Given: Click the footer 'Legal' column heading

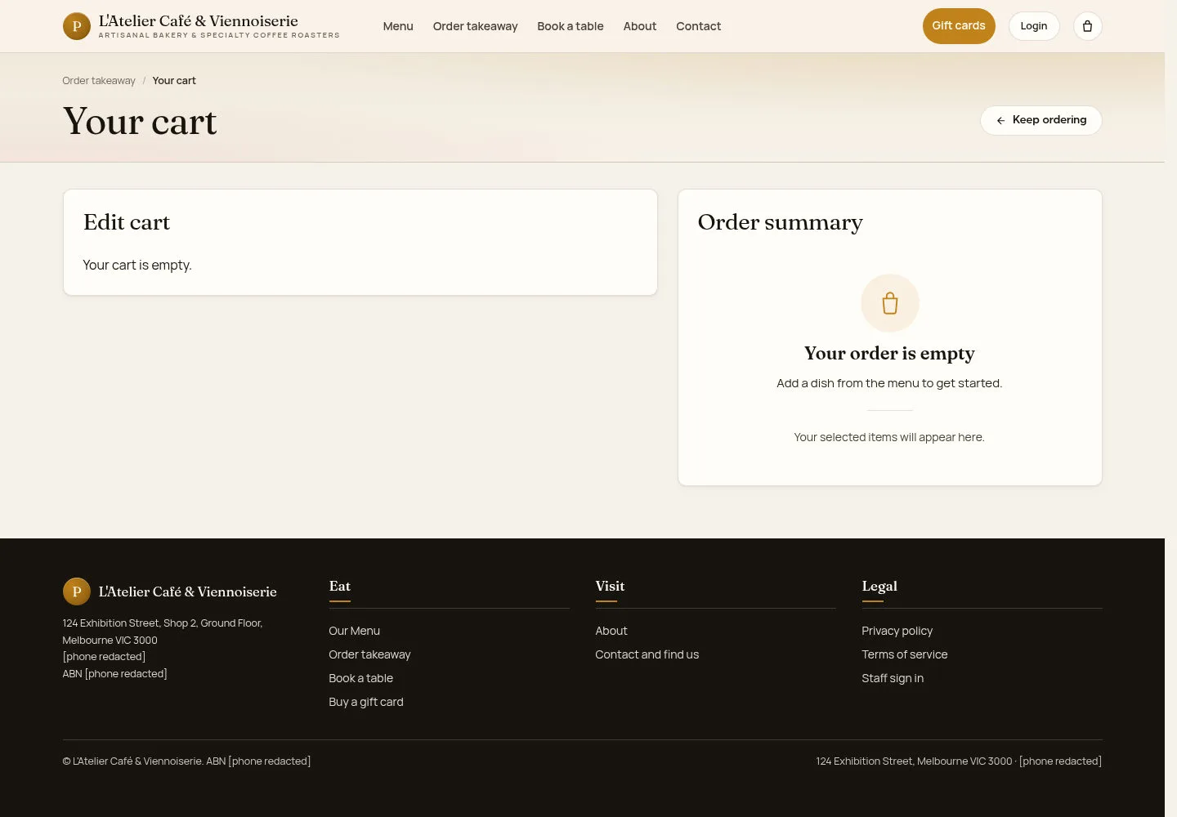Looking at the screenshot, I should click(879, 586).
